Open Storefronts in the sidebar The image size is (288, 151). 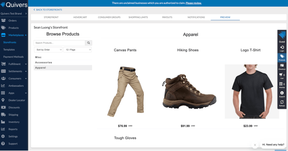pos(10,42)
